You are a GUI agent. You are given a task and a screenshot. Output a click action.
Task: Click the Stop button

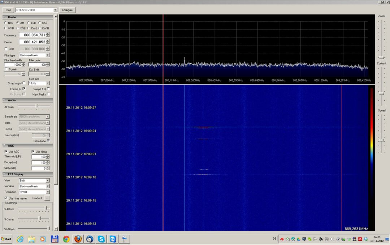pyautogui.click(x=8, y=10)
